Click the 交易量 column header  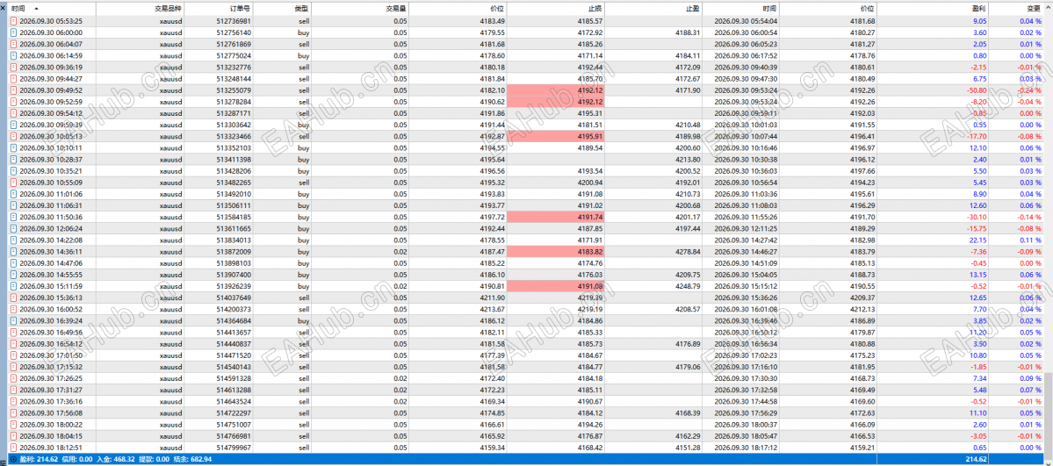tap(361, 8)
